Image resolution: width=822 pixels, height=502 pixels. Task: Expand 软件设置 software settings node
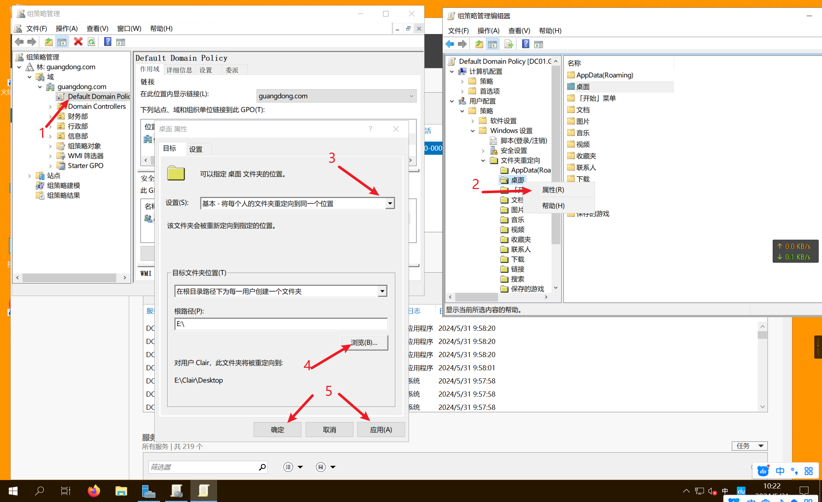(x=473, y=121)
